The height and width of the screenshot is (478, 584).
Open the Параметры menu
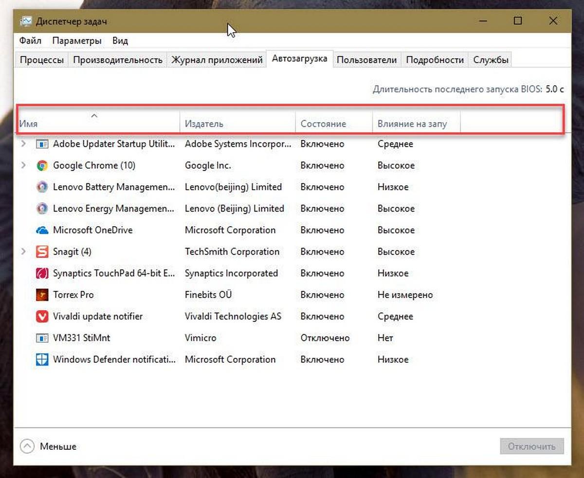click(x=77, y=40)
